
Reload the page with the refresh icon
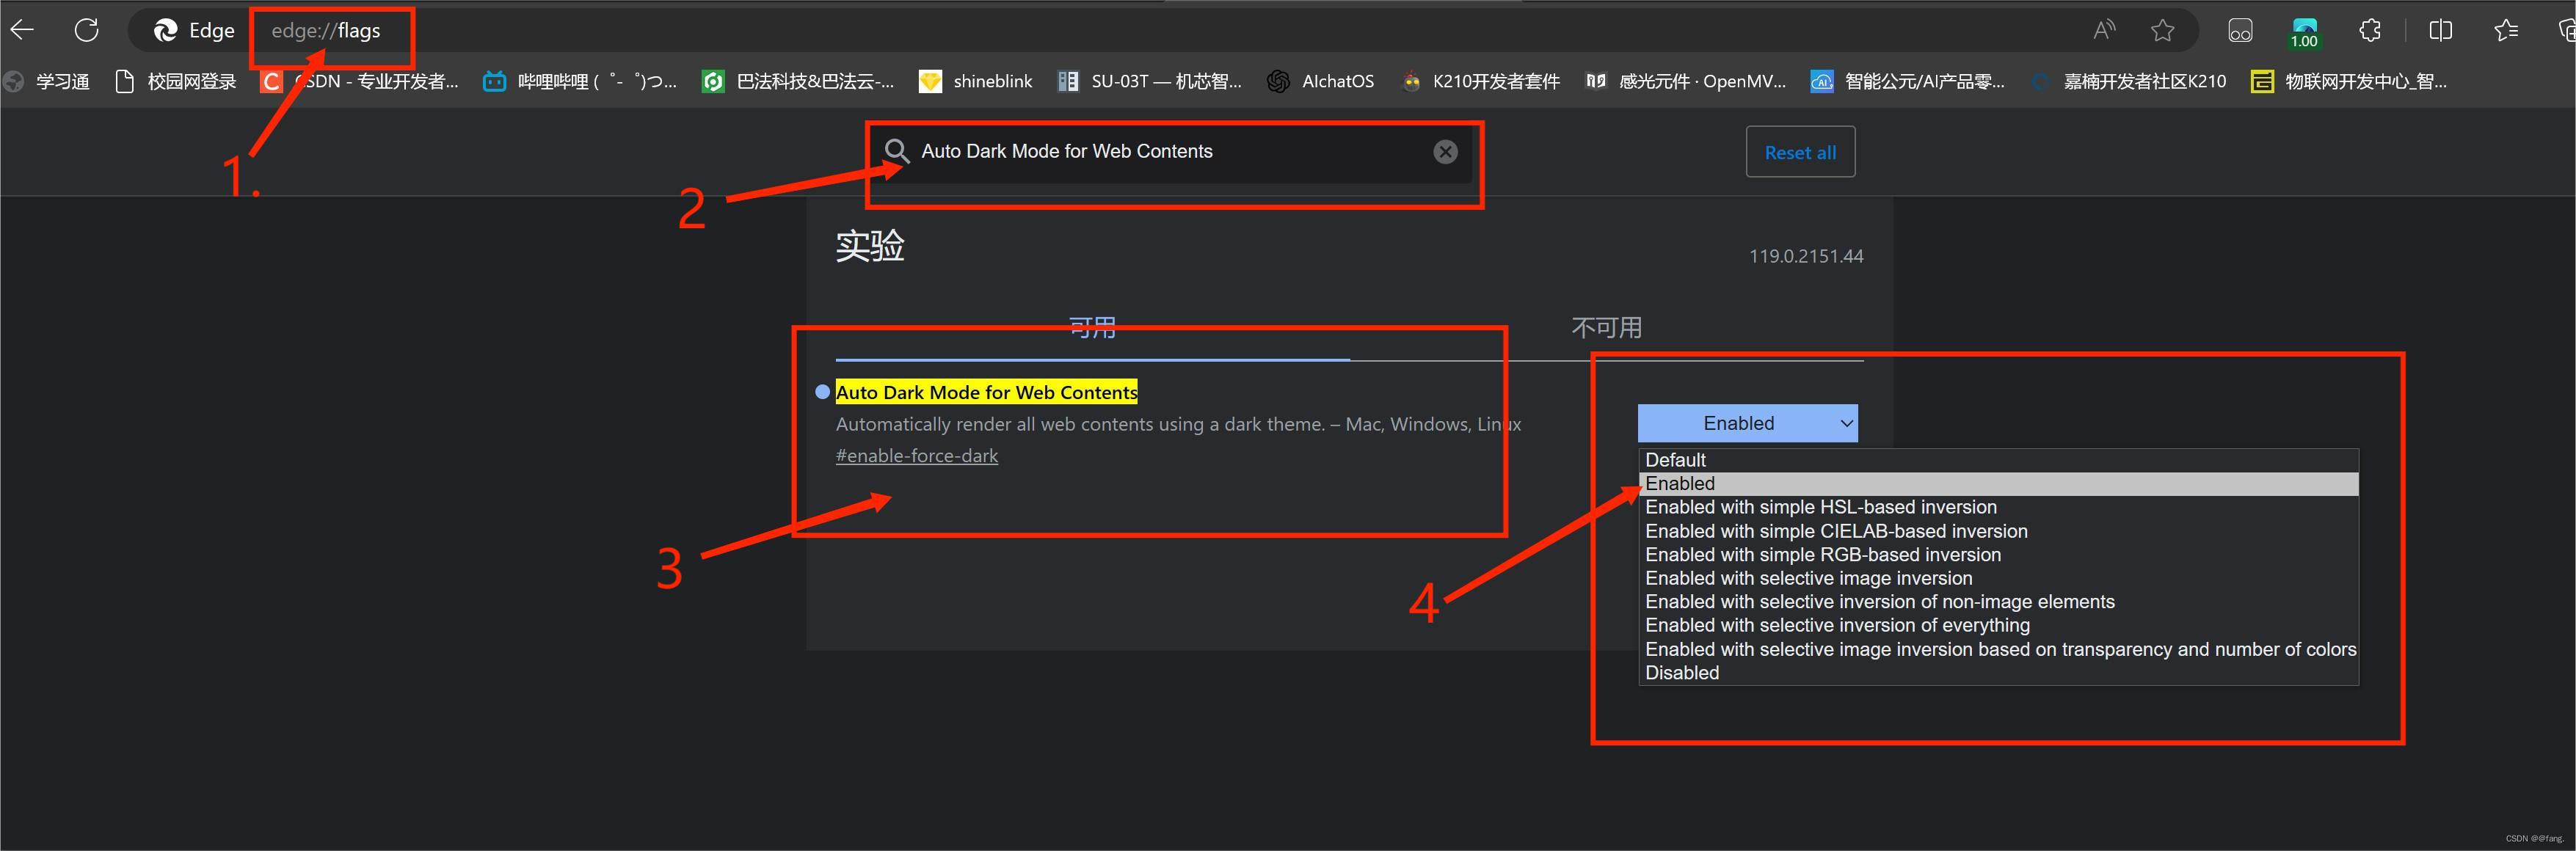[x=86, y=29]
